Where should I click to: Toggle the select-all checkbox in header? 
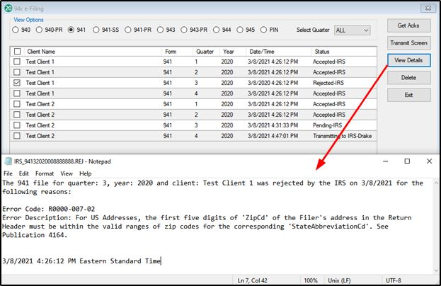16,51
